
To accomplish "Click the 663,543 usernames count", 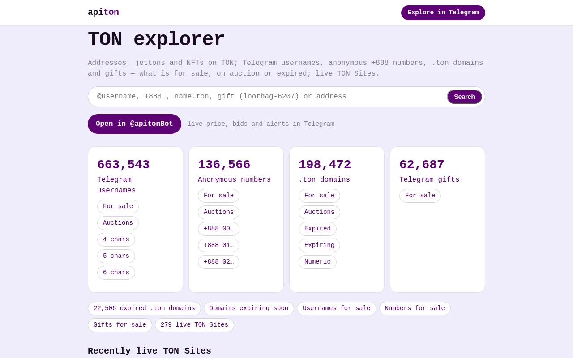I will pos(124,165).
